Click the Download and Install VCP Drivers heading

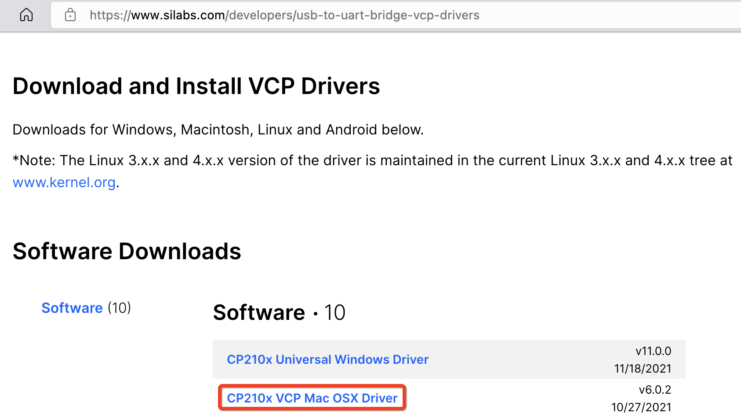click(x=196, y=86)
